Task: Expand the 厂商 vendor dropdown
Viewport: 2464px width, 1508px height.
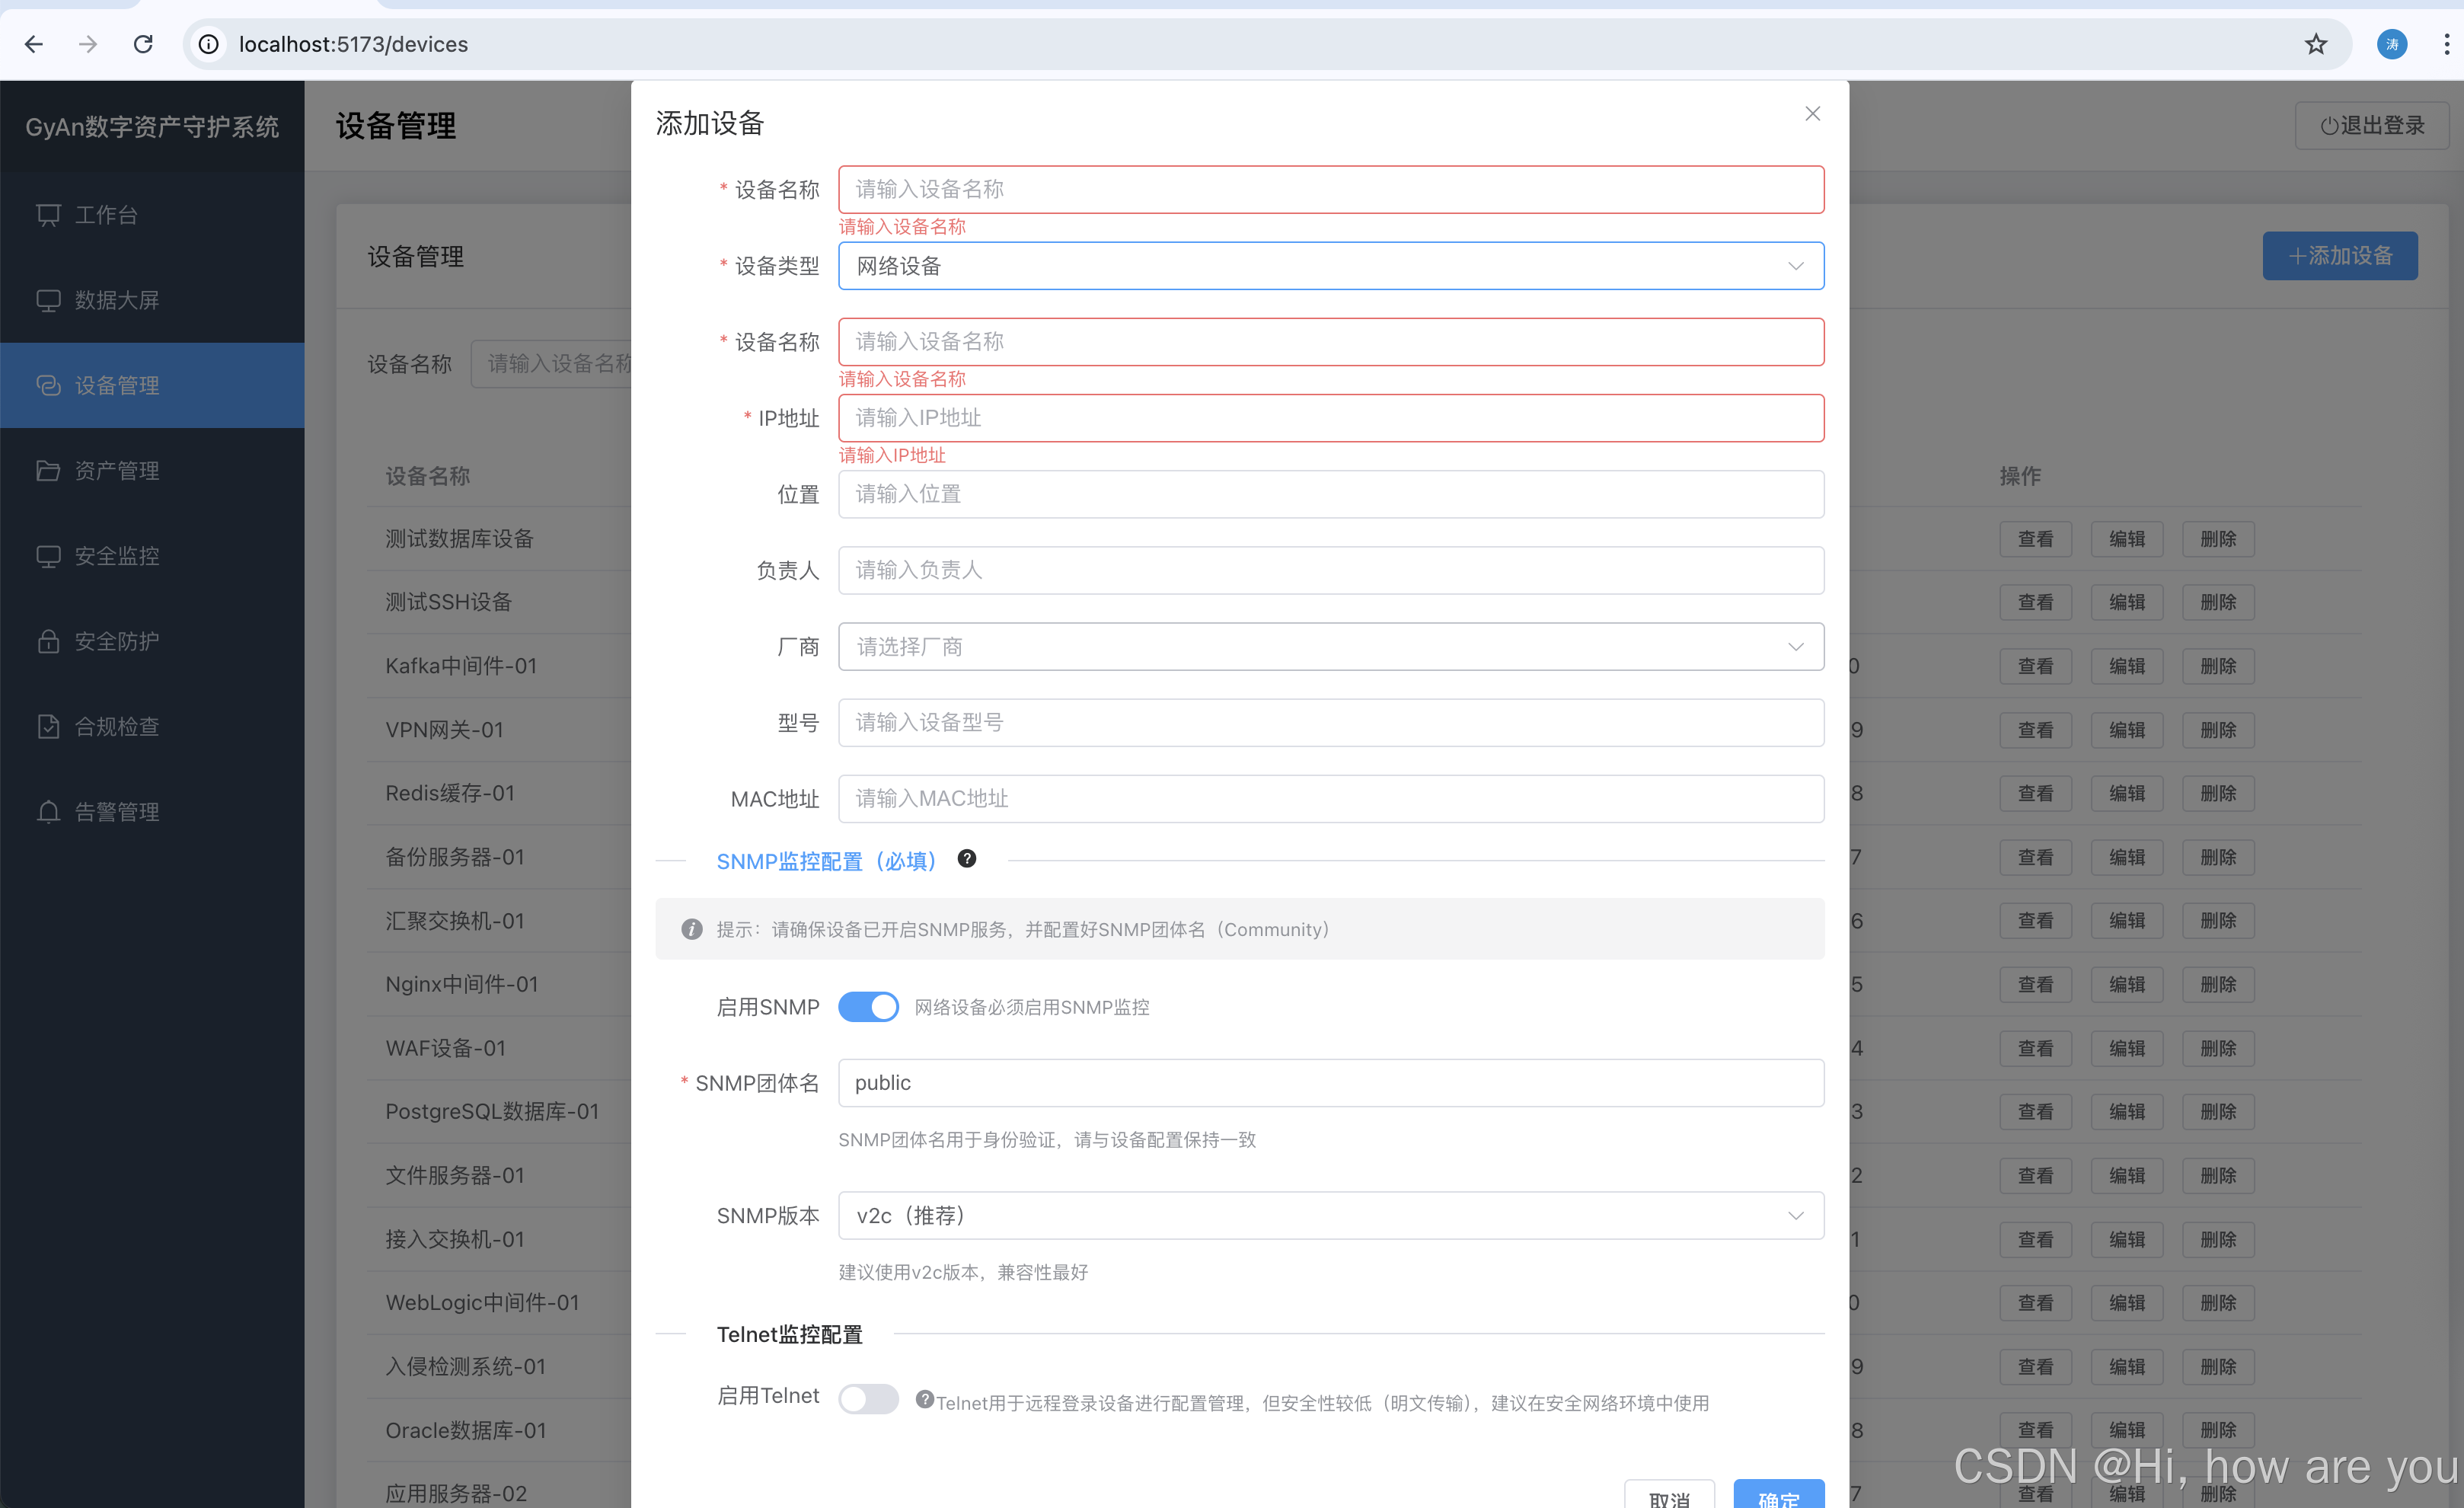Action: click(1330, 647)
